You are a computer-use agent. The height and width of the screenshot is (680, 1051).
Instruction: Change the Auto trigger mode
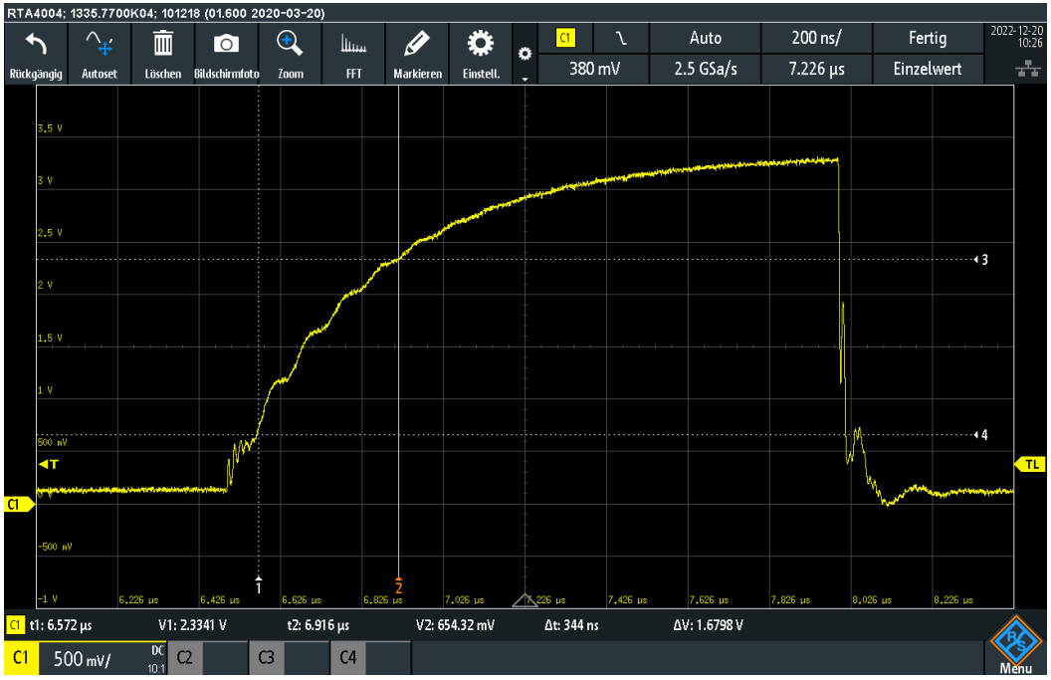pyautogui.click(x=706, y=37)
